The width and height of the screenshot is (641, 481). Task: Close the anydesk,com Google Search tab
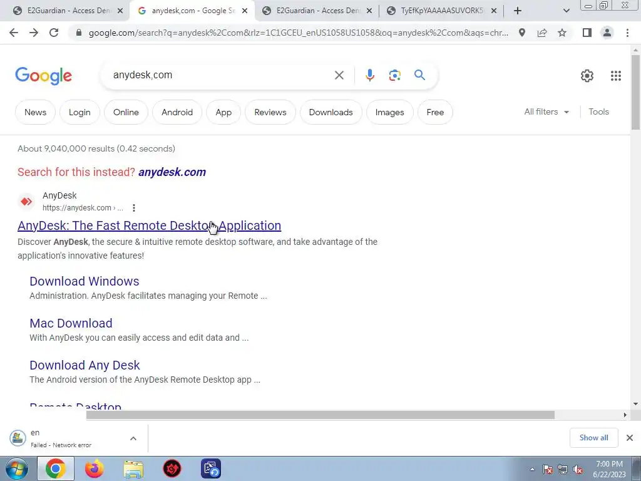pos(245,11)
